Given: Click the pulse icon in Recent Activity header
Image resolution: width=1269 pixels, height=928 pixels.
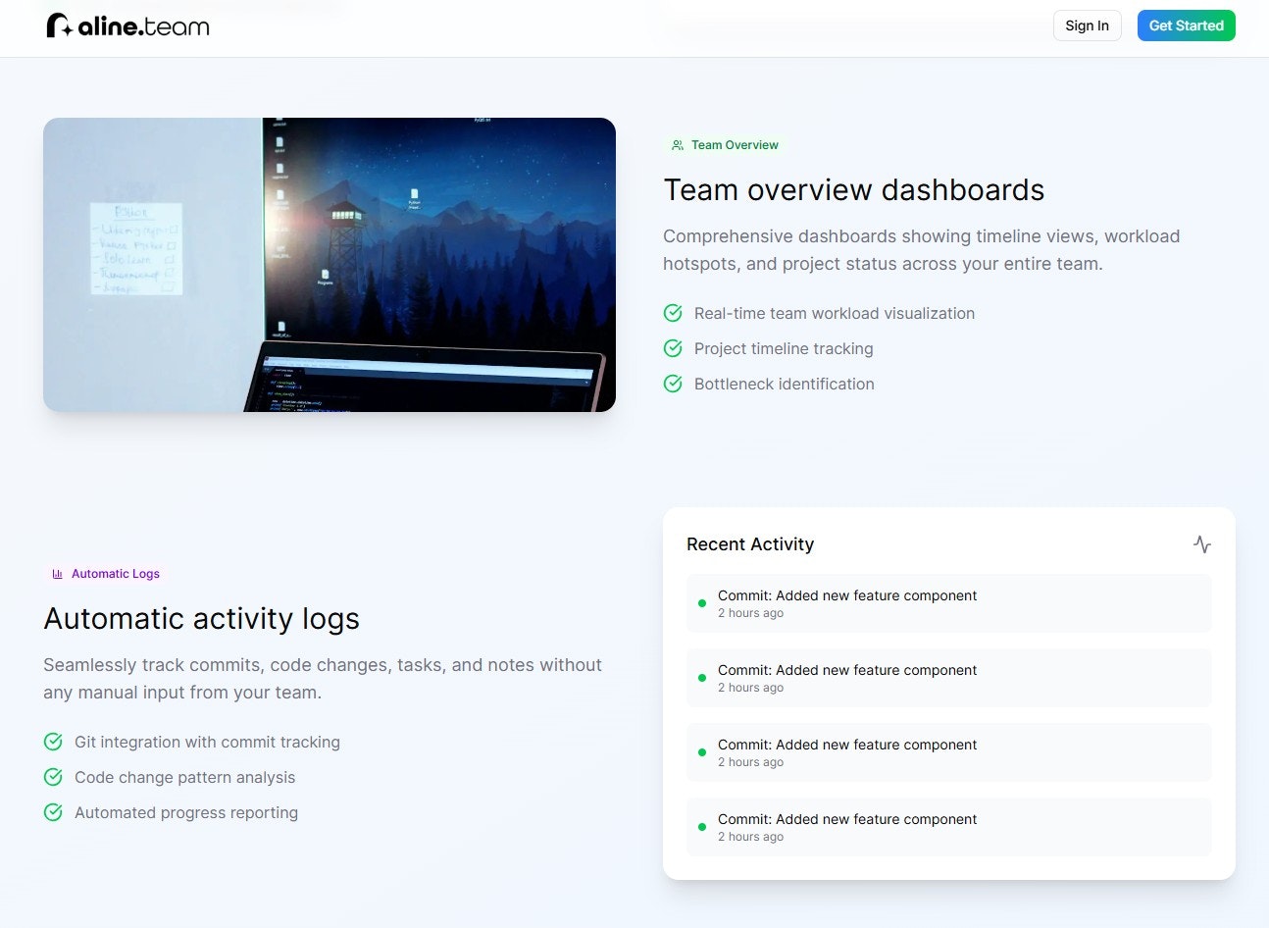Looking at the screenshot, I should pyautogui.click(x=1201, y=544).
